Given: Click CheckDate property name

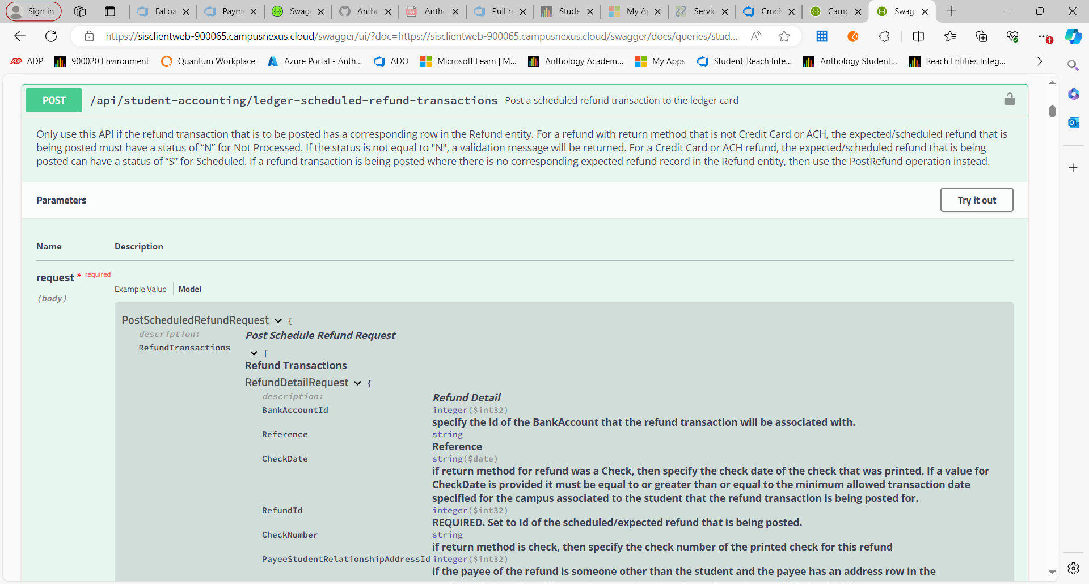Looking at the screenshot, I should [x=285, y=459].
